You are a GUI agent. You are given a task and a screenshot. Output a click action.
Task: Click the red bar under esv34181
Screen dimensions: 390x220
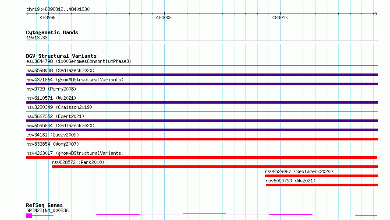coord(202,139)
